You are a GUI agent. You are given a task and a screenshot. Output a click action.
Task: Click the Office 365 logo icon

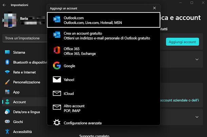click(x=57, y=50)
